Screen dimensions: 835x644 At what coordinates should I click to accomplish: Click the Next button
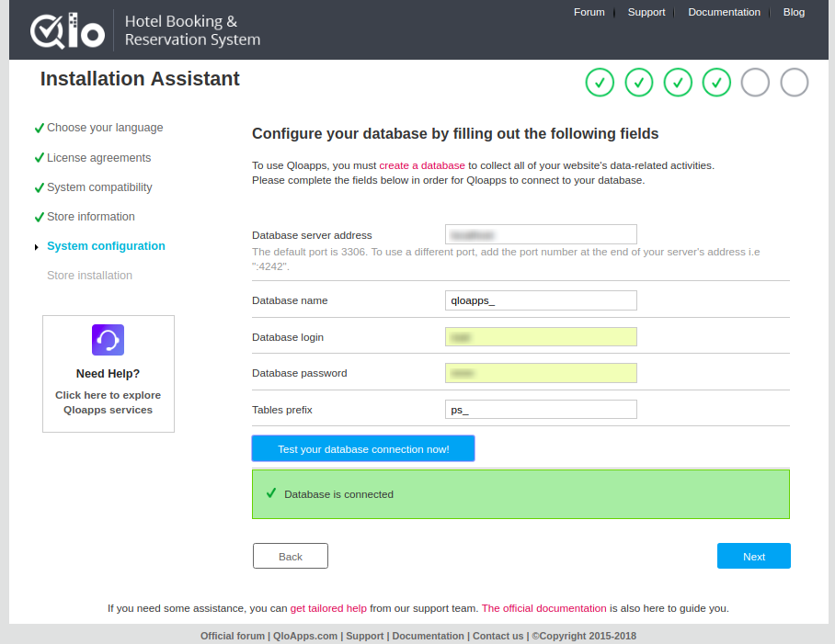pyautogui.click(x=753, y=556)
